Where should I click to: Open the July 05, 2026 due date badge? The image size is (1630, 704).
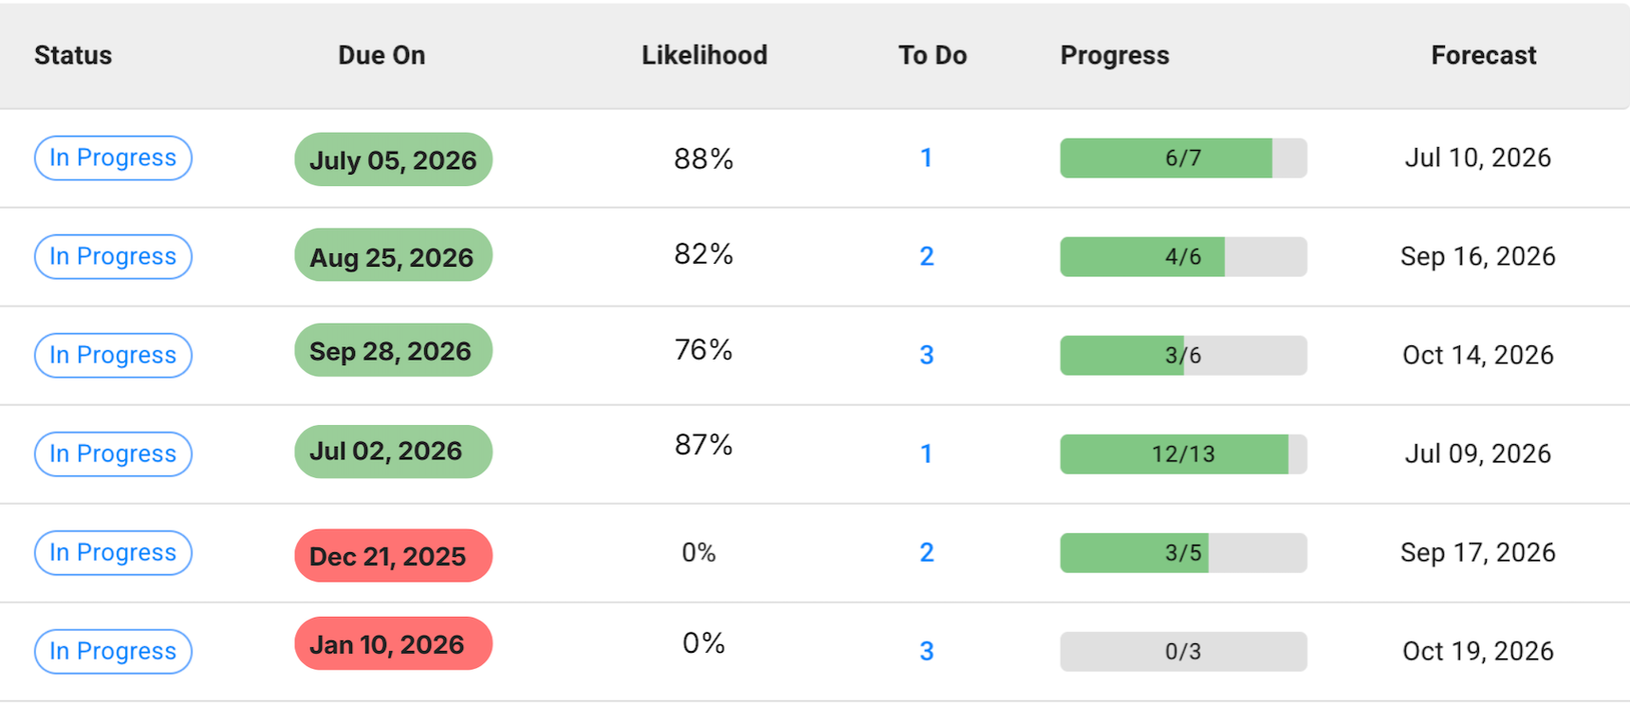coord(393,159)
